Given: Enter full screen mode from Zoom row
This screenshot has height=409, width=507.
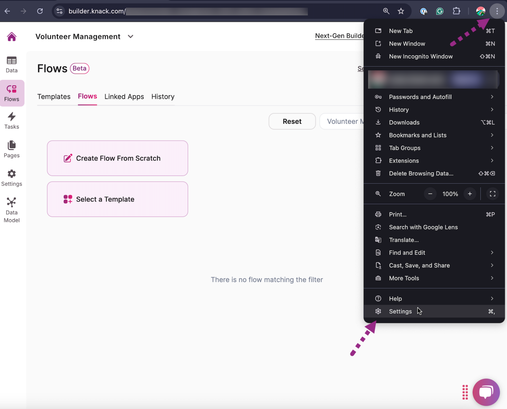Looking at the screenshot, I should pyautogui.click(x=492, y=194).
